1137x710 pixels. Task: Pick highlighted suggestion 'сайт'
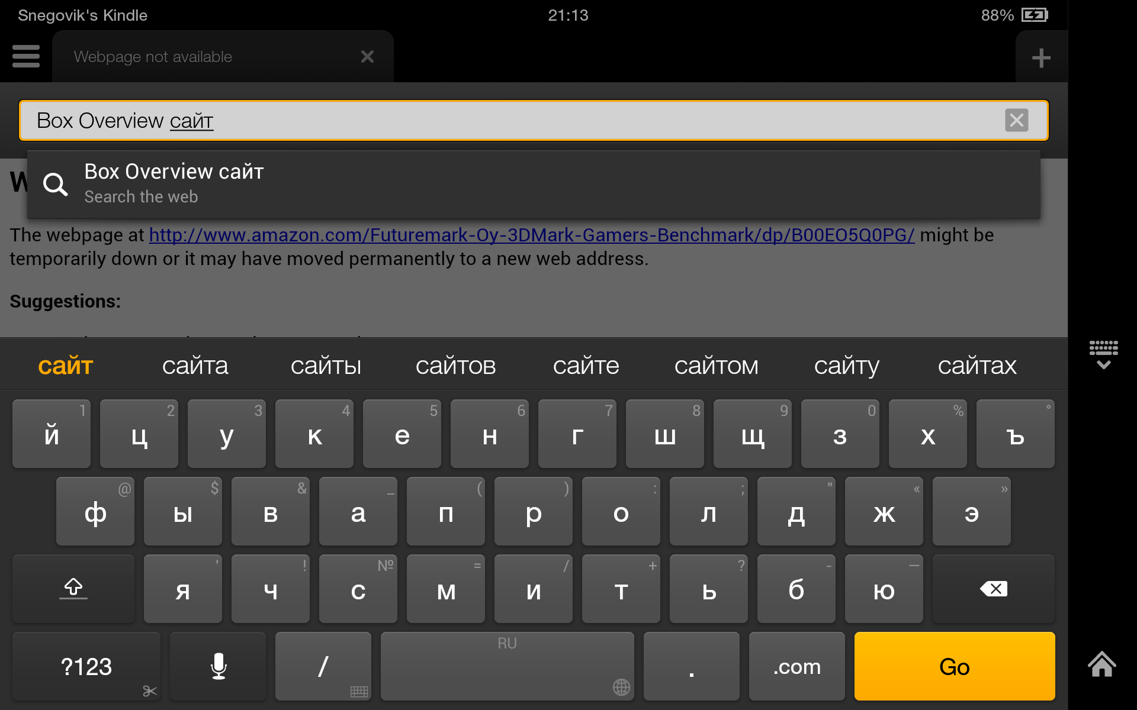point(66,366)
